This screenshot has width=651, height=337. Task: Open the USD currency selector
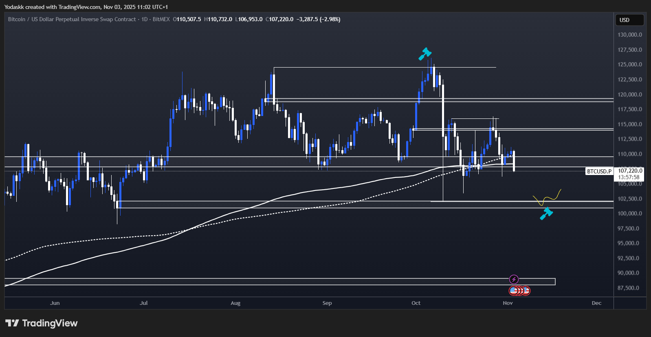(629, 20)
